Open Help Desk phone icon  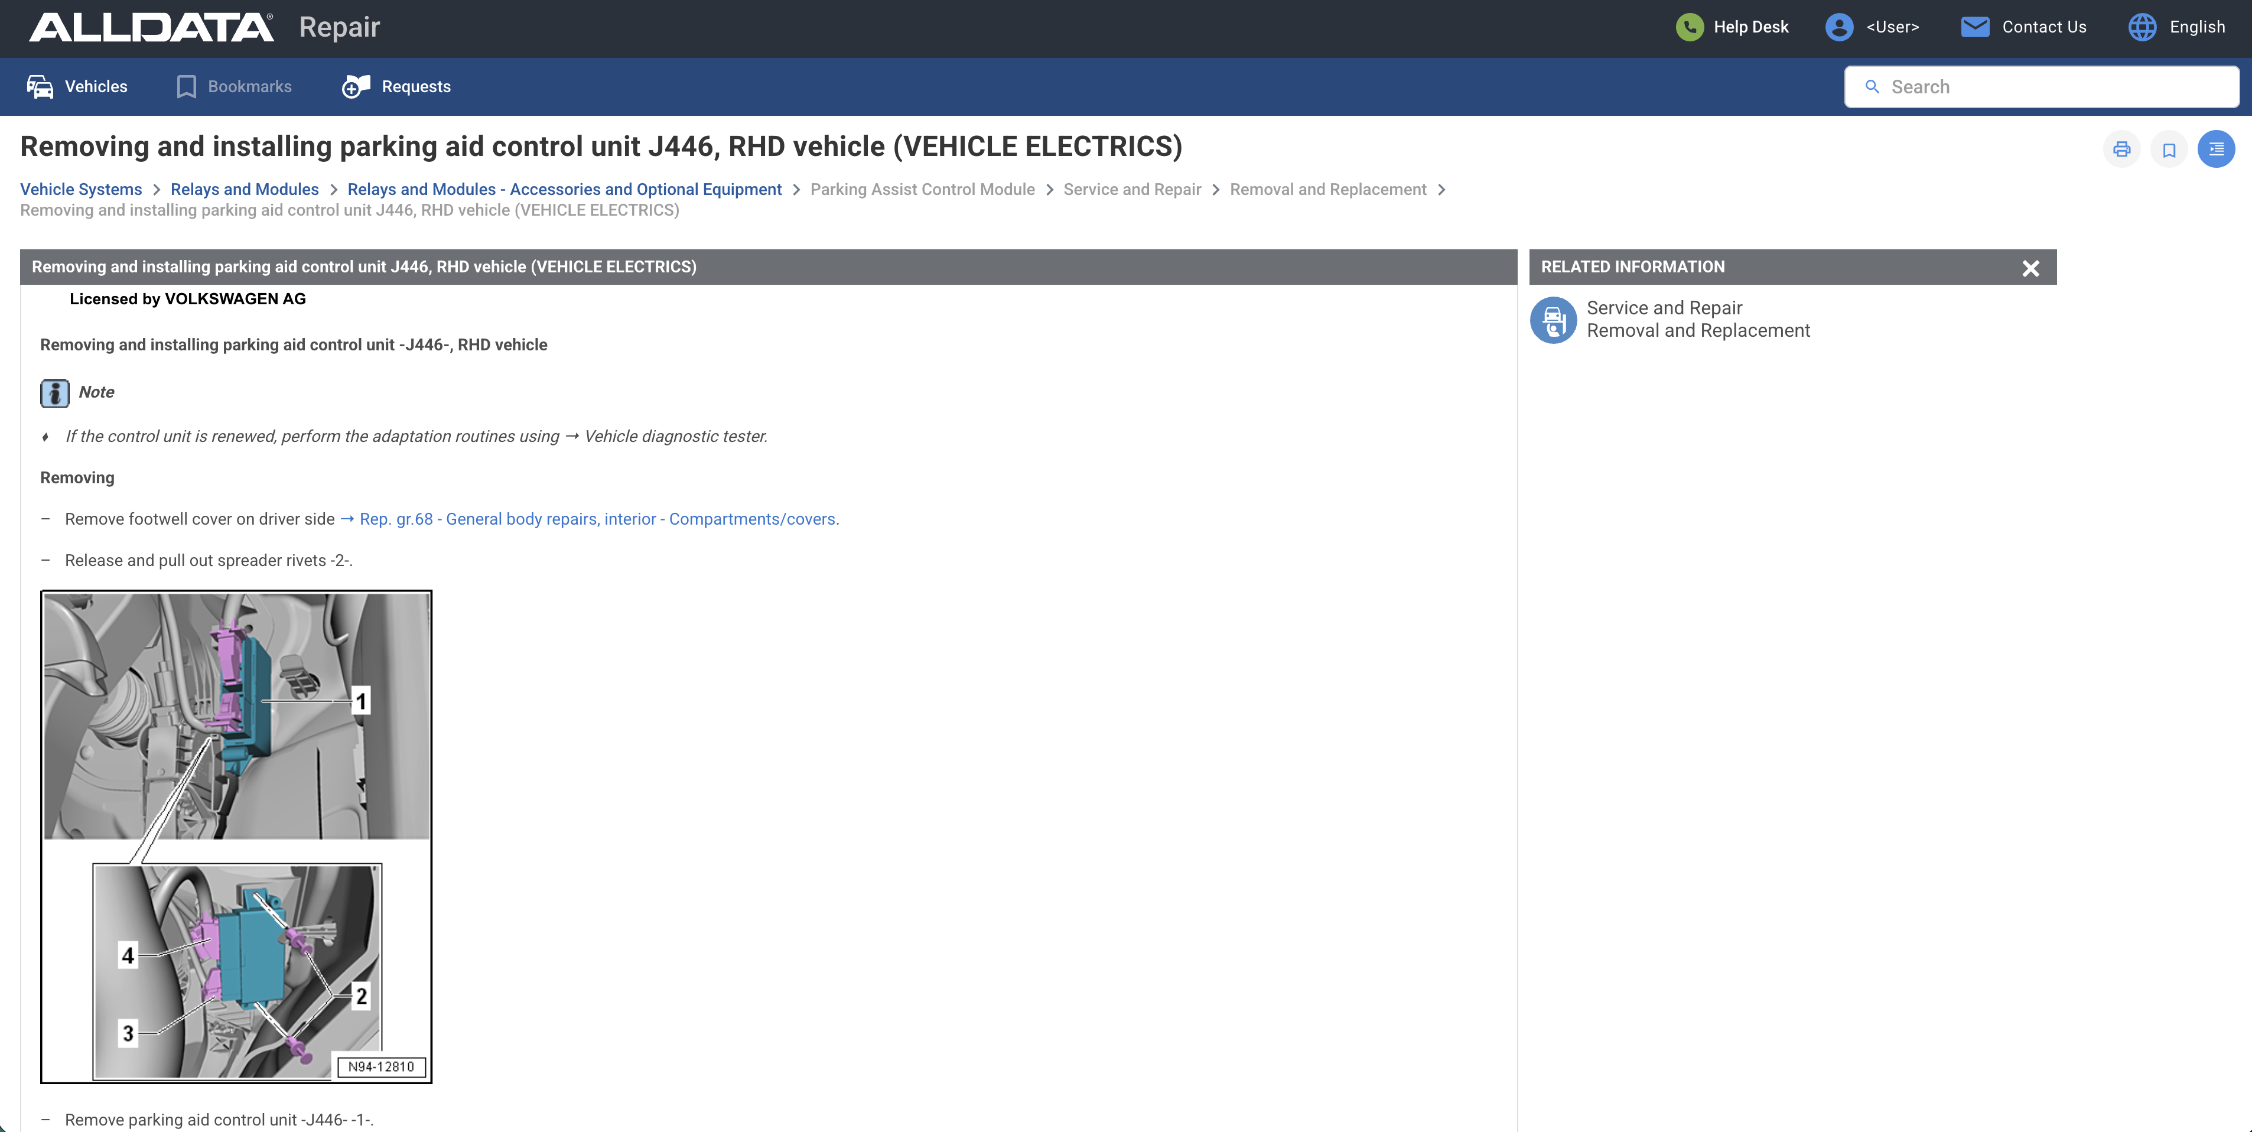point(1689,27)
